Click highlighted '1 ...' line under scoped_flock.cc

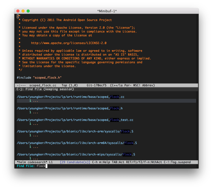coord(106,101)
